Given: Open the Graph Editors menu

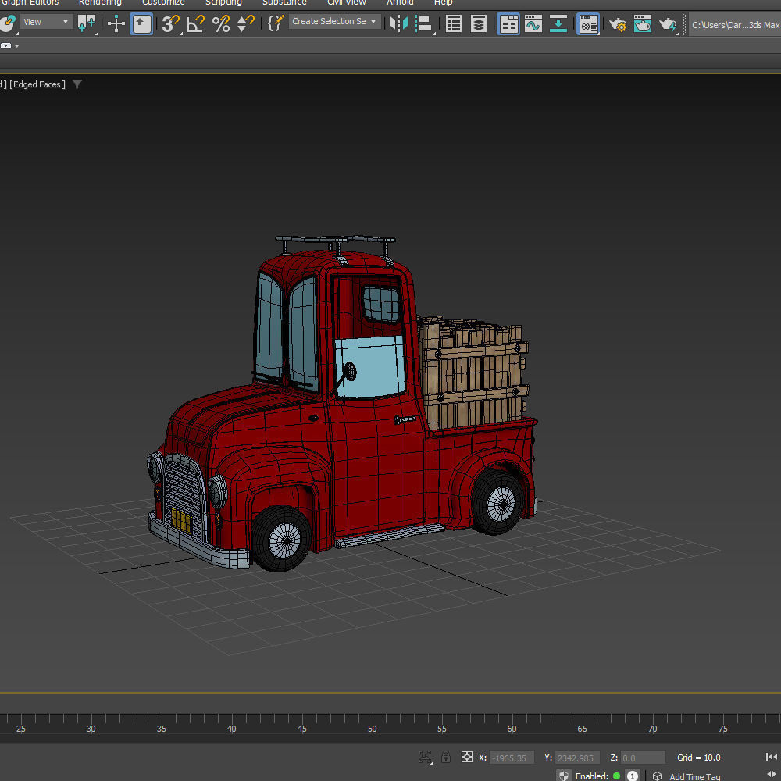Looking at the screenshot, I should pos(30,3).
